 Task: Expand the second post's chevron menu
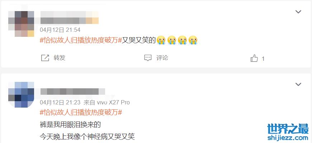(x=298, y=84)
